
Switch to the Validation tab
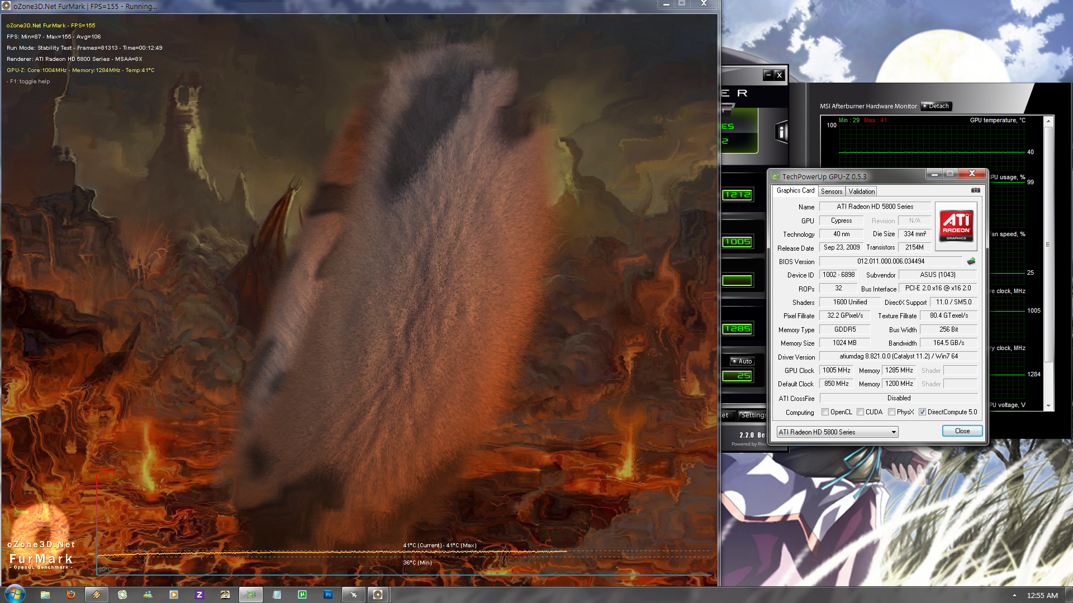861,191
